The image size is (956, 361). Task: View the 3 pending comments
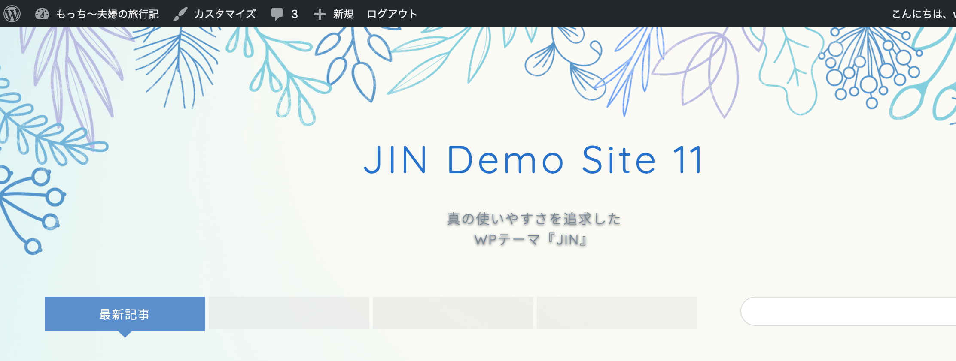[294, 14]
